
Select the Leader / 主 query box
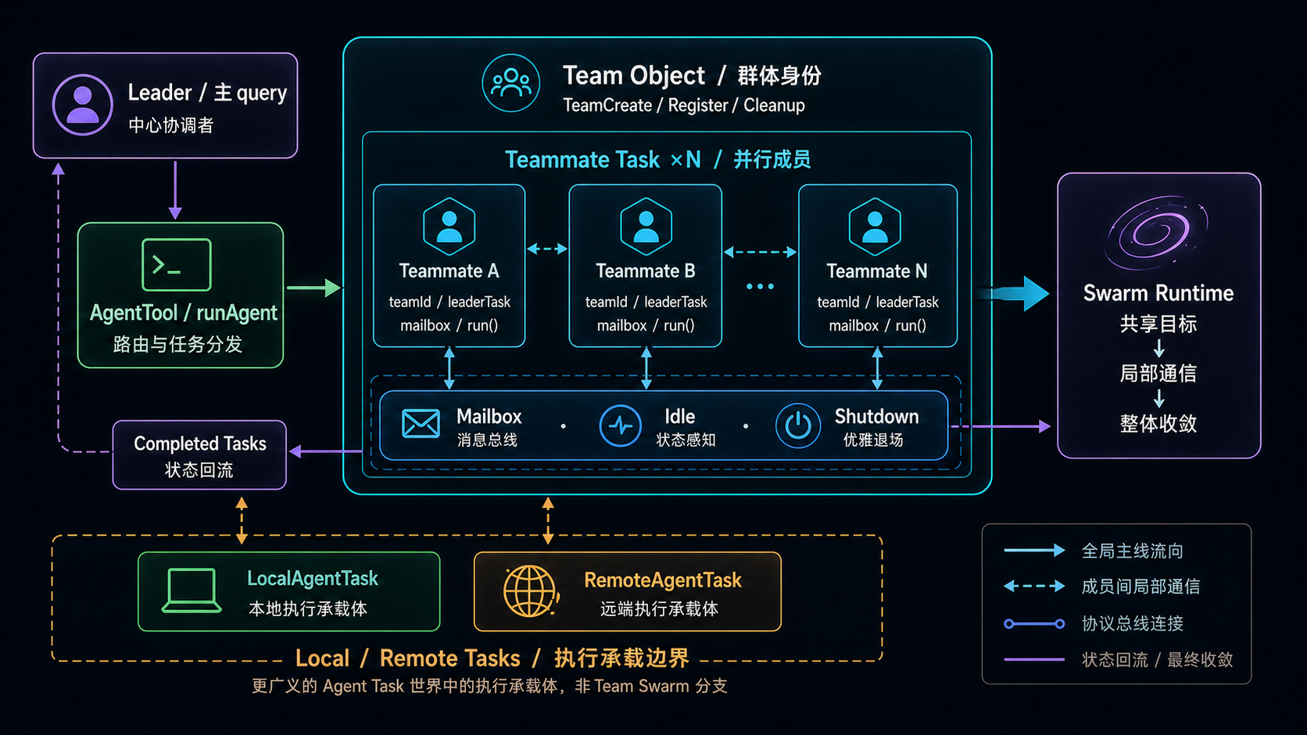[165, 105]
